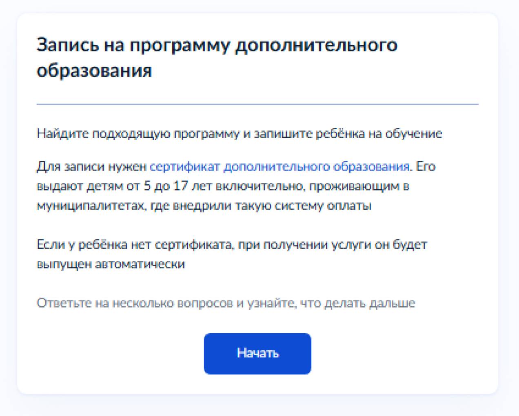
Task: Click the word сертификат inside the blue link
Action: point(185,166)
